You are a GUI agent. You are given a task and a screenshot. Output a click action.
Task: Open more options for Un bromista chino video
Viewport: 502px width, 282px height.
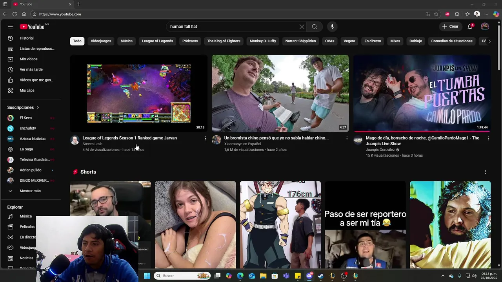[x=347, y=138]
